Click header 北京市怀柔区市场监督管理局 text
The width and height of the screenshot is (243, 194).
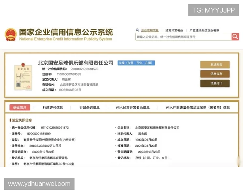pyautogui.click(x=79, y=84)
